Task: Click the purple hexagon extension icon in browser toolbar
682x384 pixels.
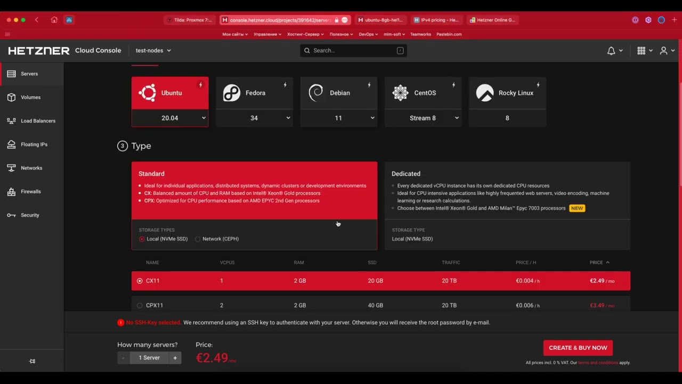Action: point(648,20)
